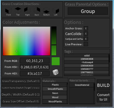Pick a color in the hue-saturation field

coord(27,41)
